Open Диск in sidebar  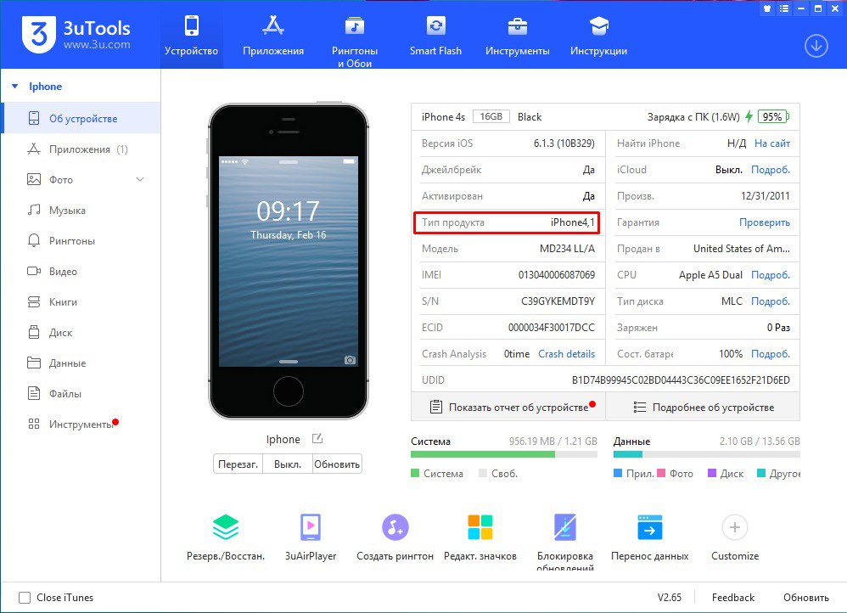click(x=81, y=333)
